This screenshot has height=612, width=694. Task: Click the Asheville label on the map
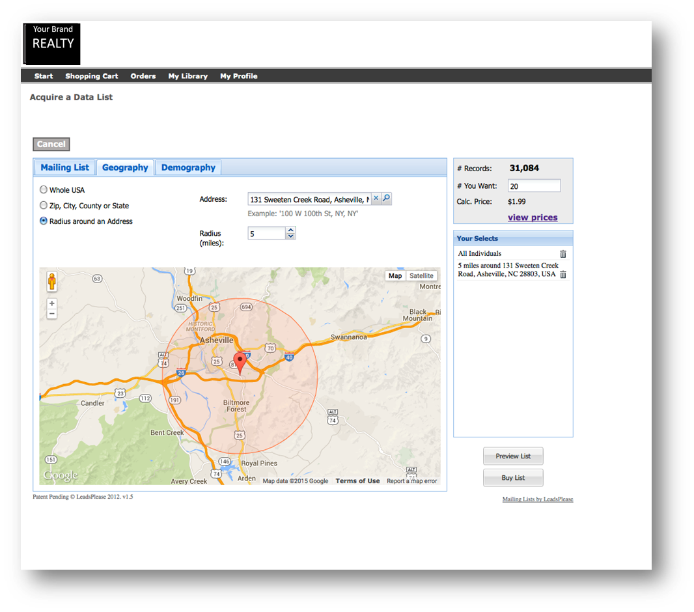pos(216,341)
